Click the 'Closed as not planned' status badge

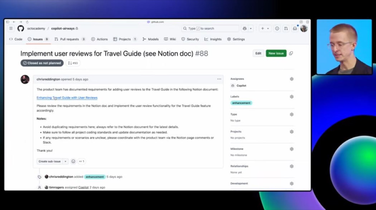[x=42, y=63]
